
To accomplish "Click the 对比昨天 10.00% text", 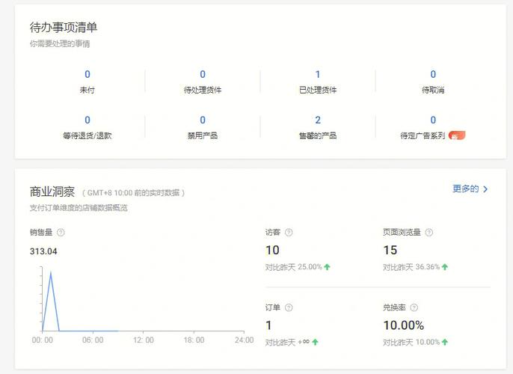I will 411,343.
